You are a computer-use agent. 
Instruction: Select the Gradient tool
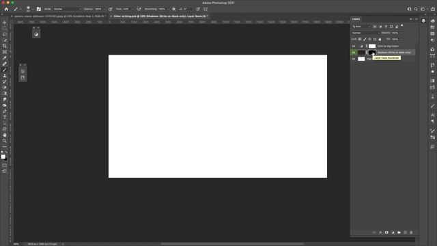(5, 94)
